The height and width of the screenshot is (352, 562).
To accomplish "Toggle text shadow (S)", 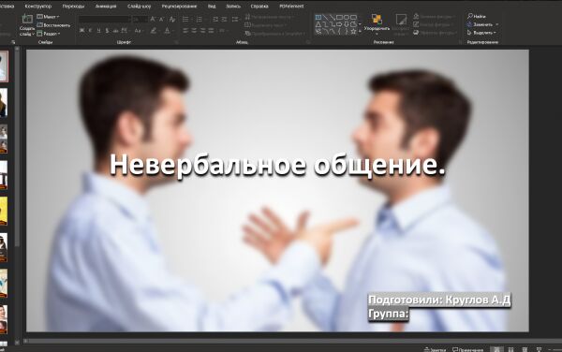I will pyautogui.click(x=107, y=31).
